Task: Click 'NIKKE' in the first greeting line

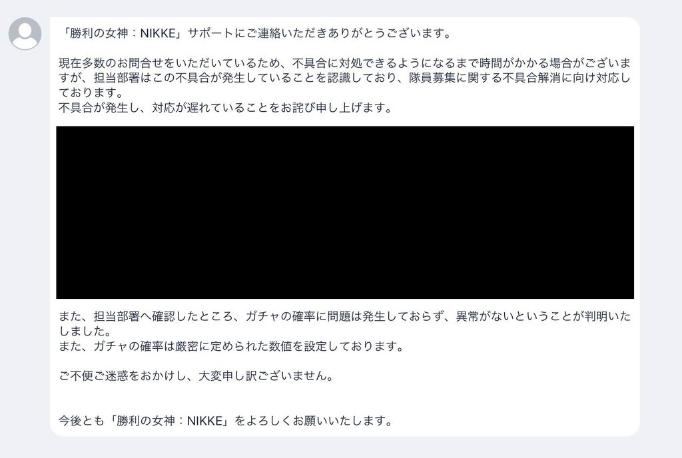Action: (x=158, y=33)
